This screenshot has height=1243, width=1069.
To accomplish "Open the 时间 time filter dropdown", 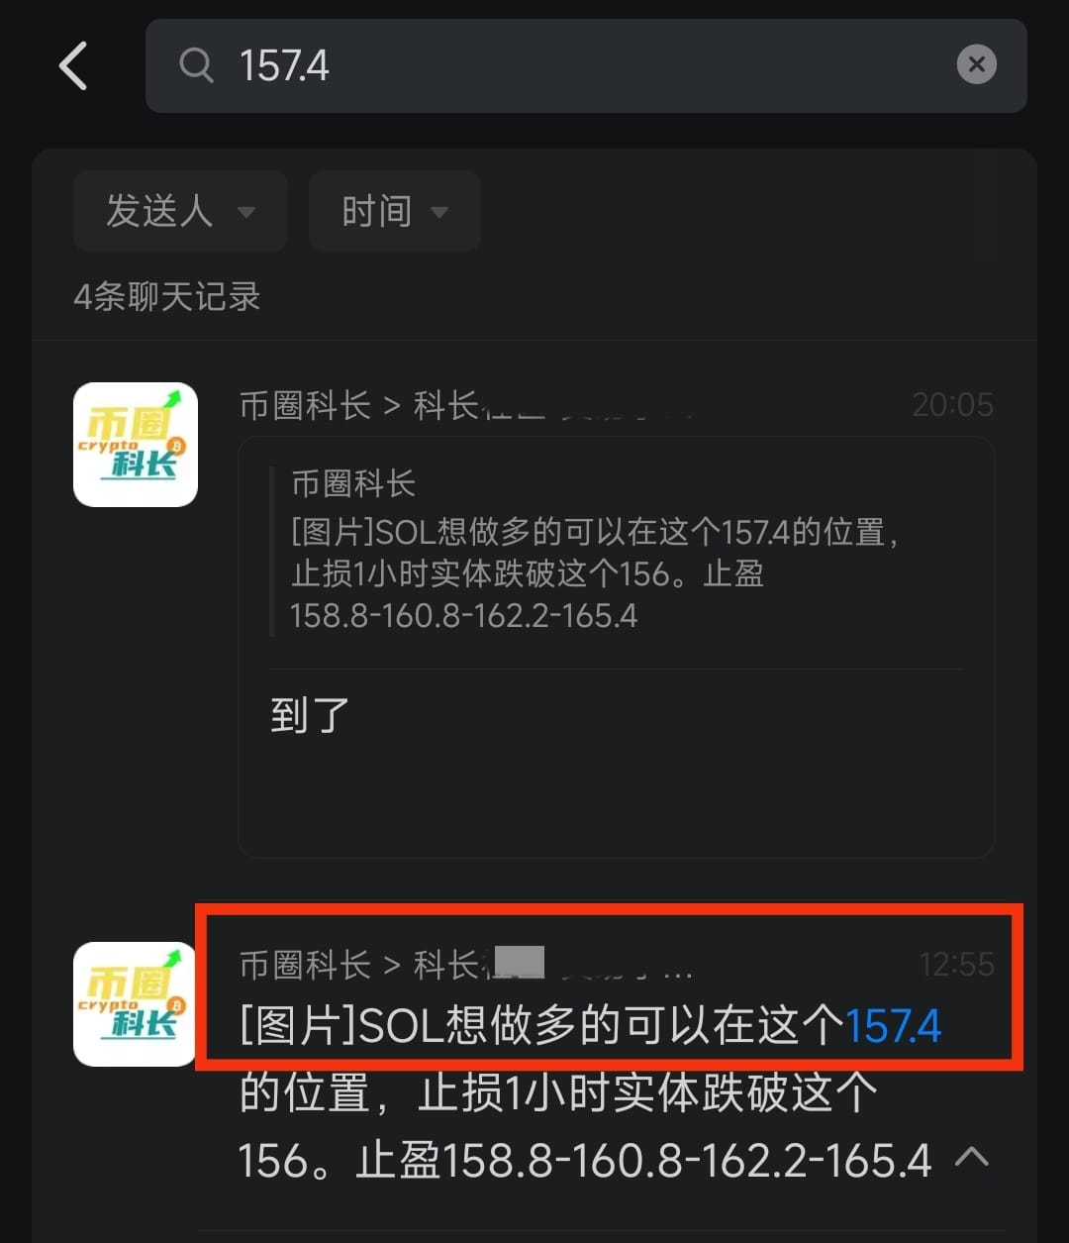I will point(395,211).
